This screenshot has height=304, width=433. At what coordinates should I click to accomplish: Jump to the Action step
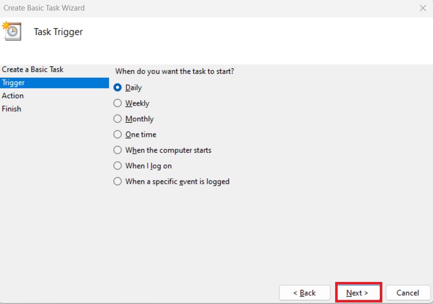click(x=13, y=96)
